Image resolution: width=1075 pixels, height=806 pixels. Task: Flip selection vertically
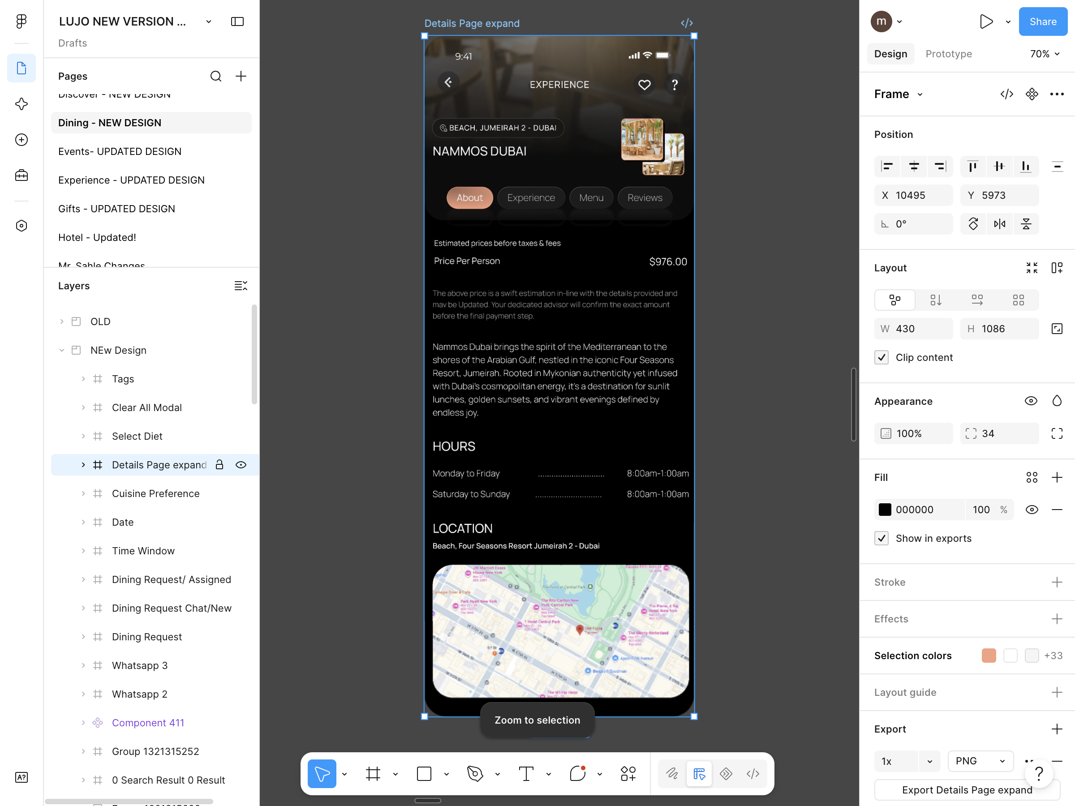(x=1026, y=224)
